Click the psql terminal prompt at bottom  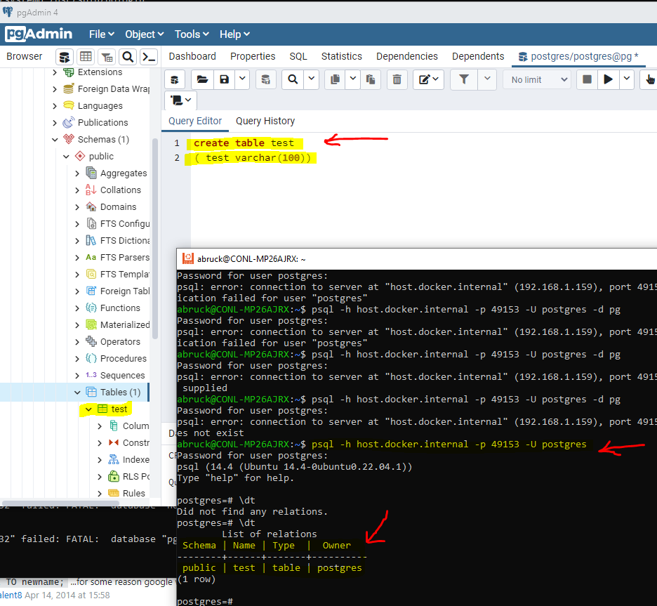pos(205,601)
